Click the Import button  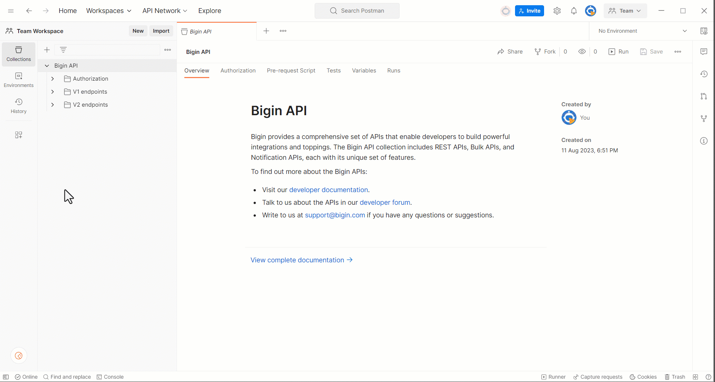(161, 31)
